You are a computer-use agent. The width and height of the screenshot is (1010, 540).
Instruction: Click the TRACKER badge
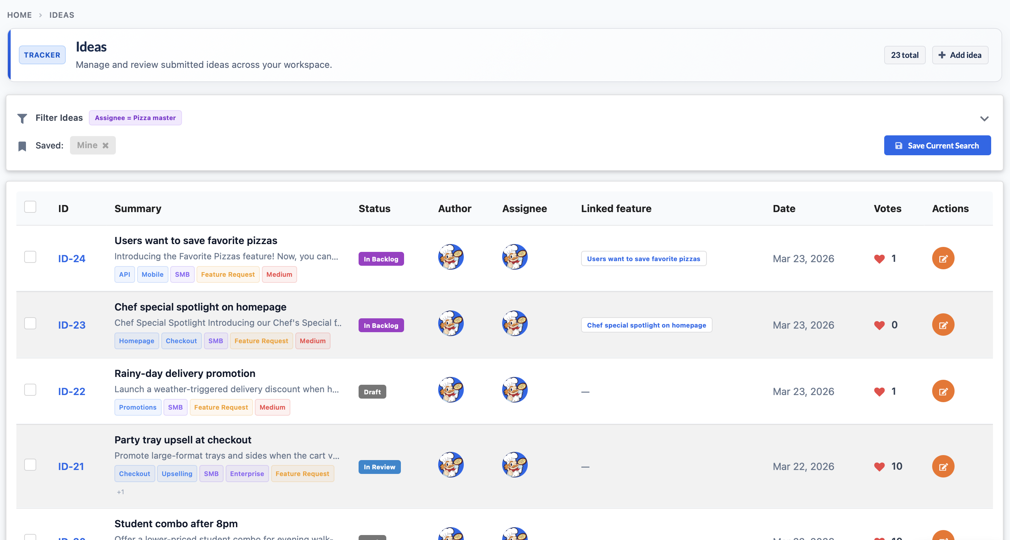point(42,55)
